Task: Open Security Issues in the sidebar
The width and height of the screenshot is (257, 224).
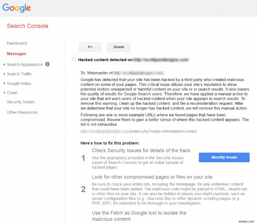Action: tap(21, 102)
